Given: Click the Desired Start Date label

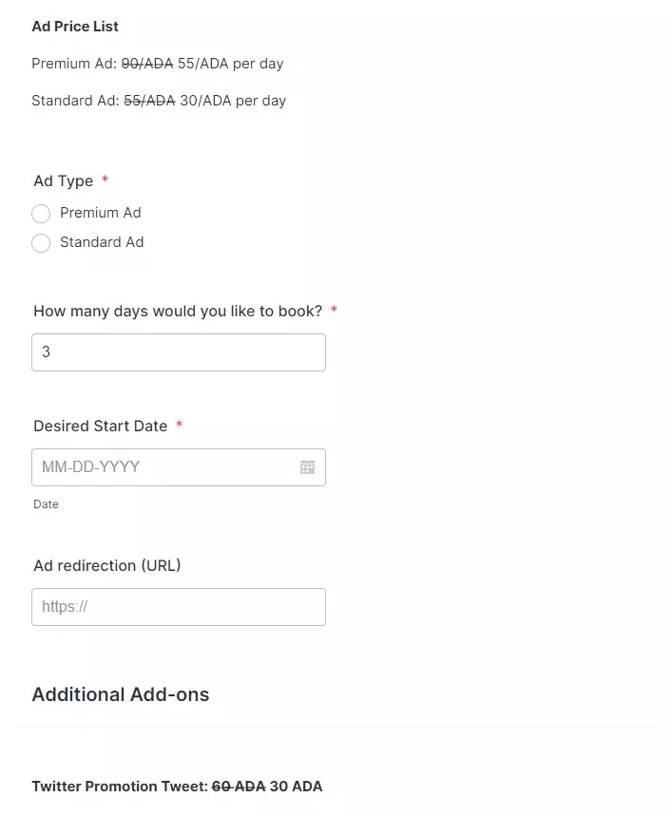Looking at the screenshot, I should 101,427.
